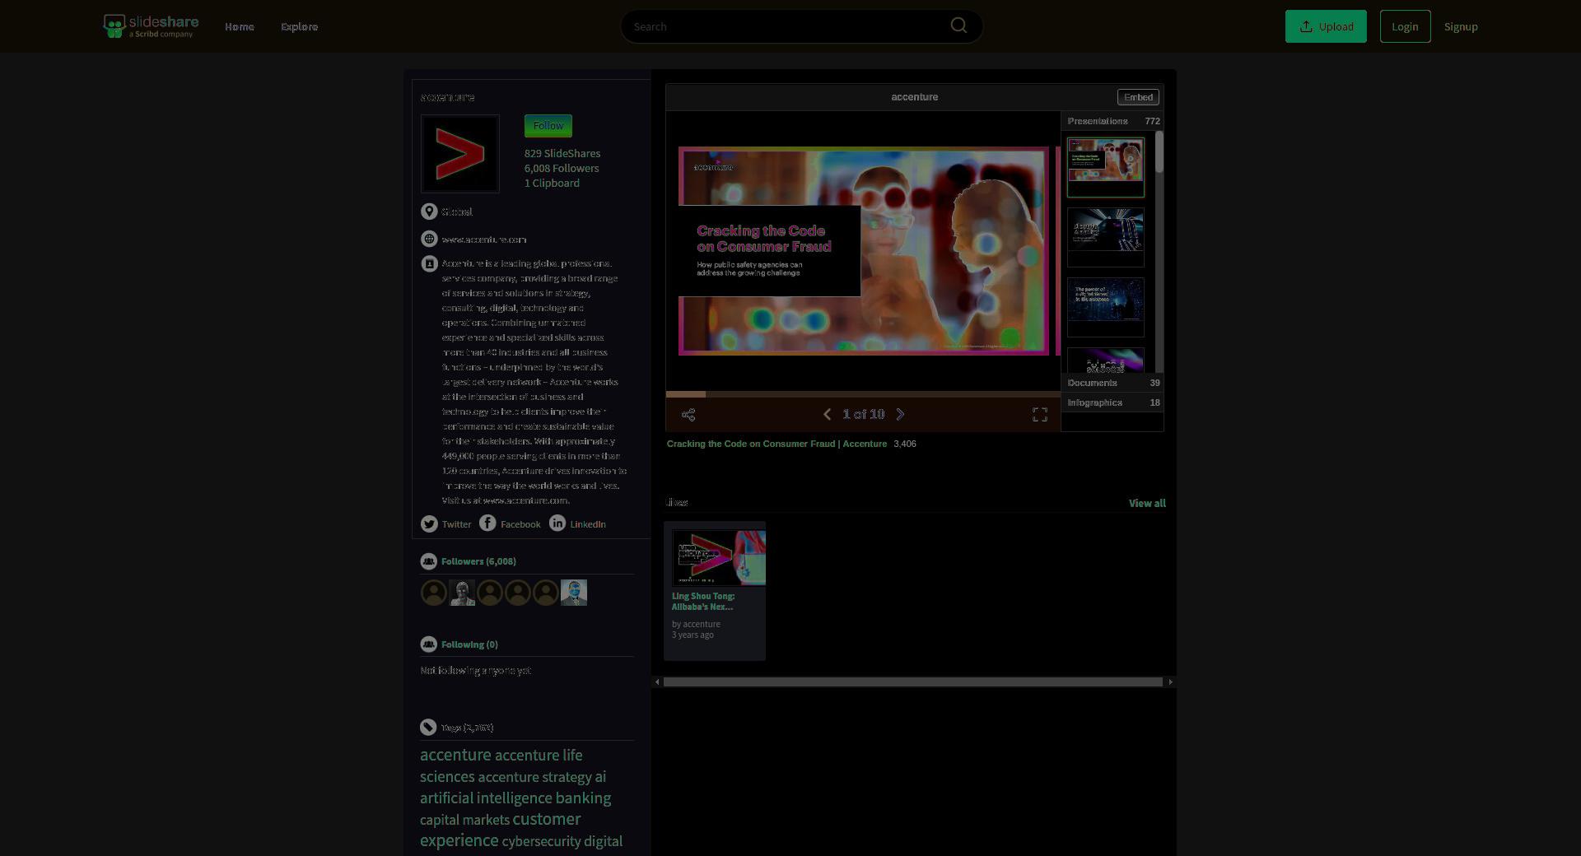Select the Documents tab in player
This screenshot has width=1581, height=856.
(1112, 383)
